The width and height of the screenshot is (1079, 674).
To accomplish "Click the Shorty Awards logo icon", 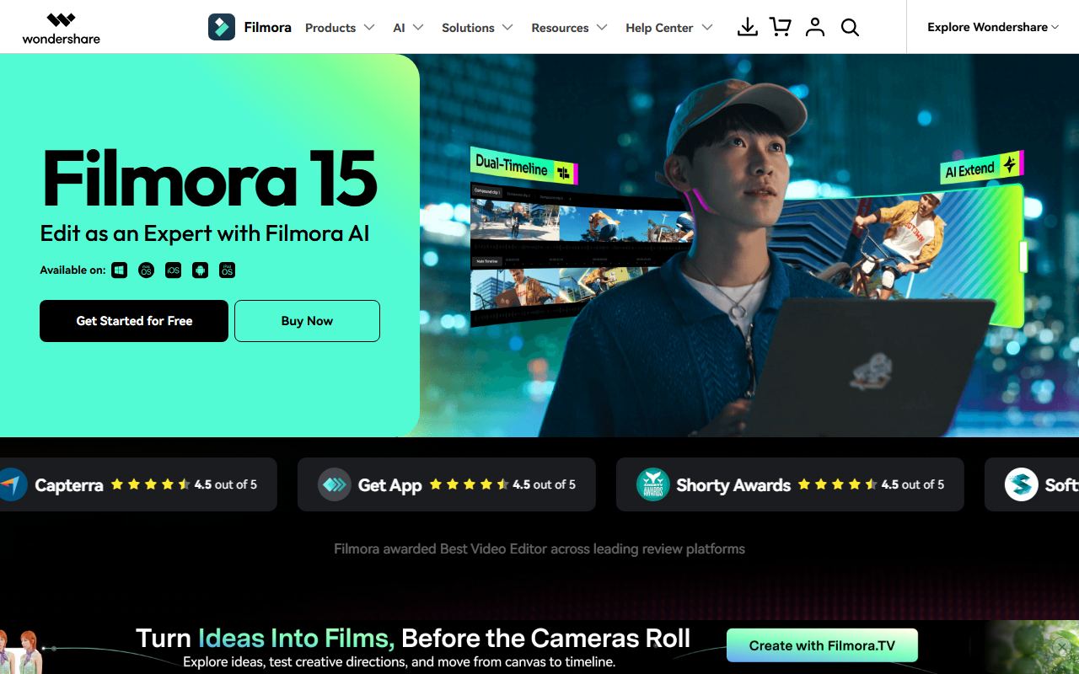I will point(652,484).
